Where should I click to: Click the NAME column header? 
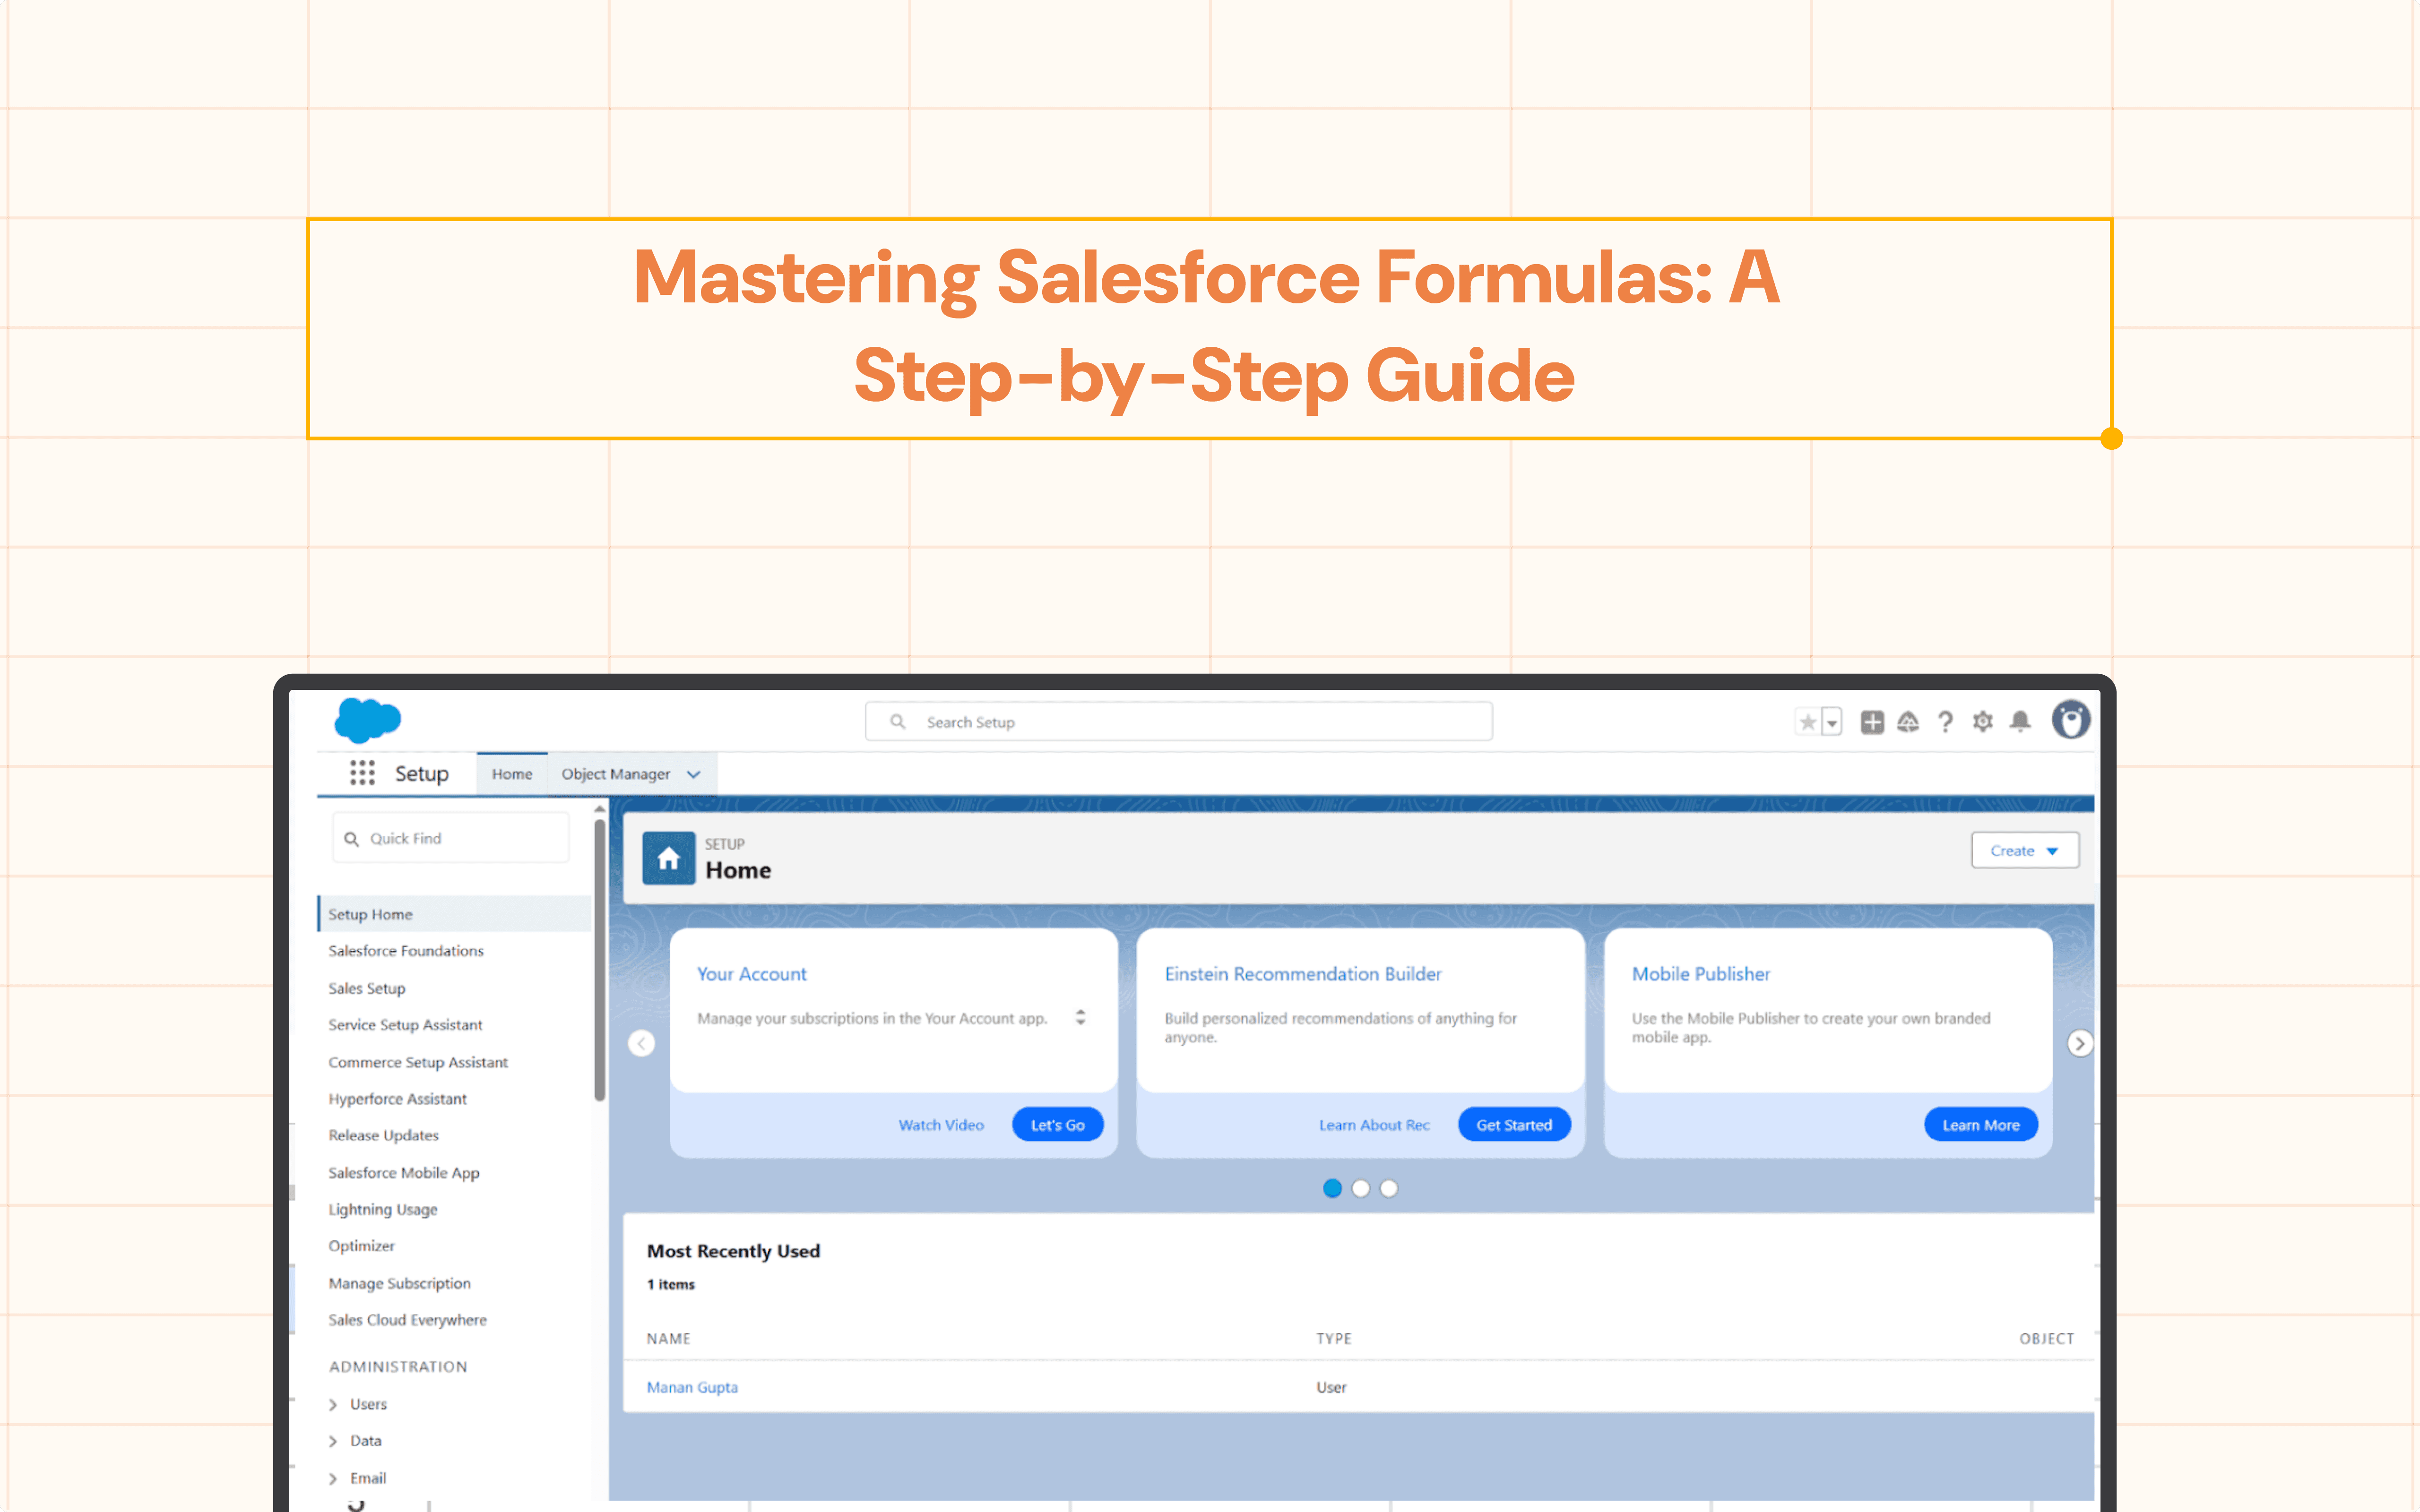(x=669, y=1338)
